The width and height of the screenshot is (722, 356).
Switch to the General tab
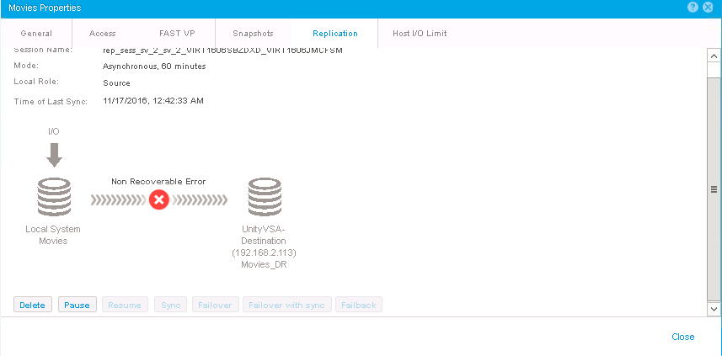point(36,34)
